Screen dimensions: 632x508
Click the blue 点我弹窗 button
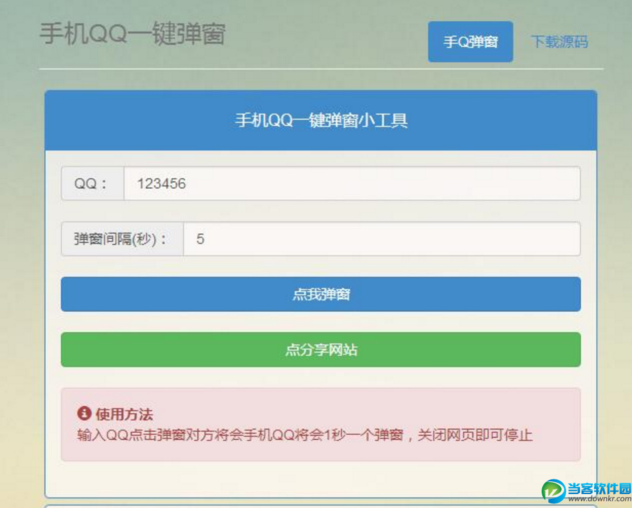[321, 294]
